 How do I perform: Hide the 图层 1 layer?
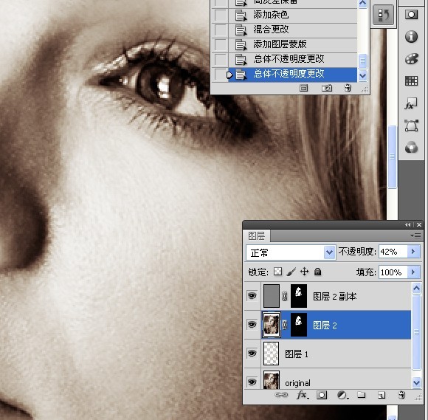coord(252,354)
